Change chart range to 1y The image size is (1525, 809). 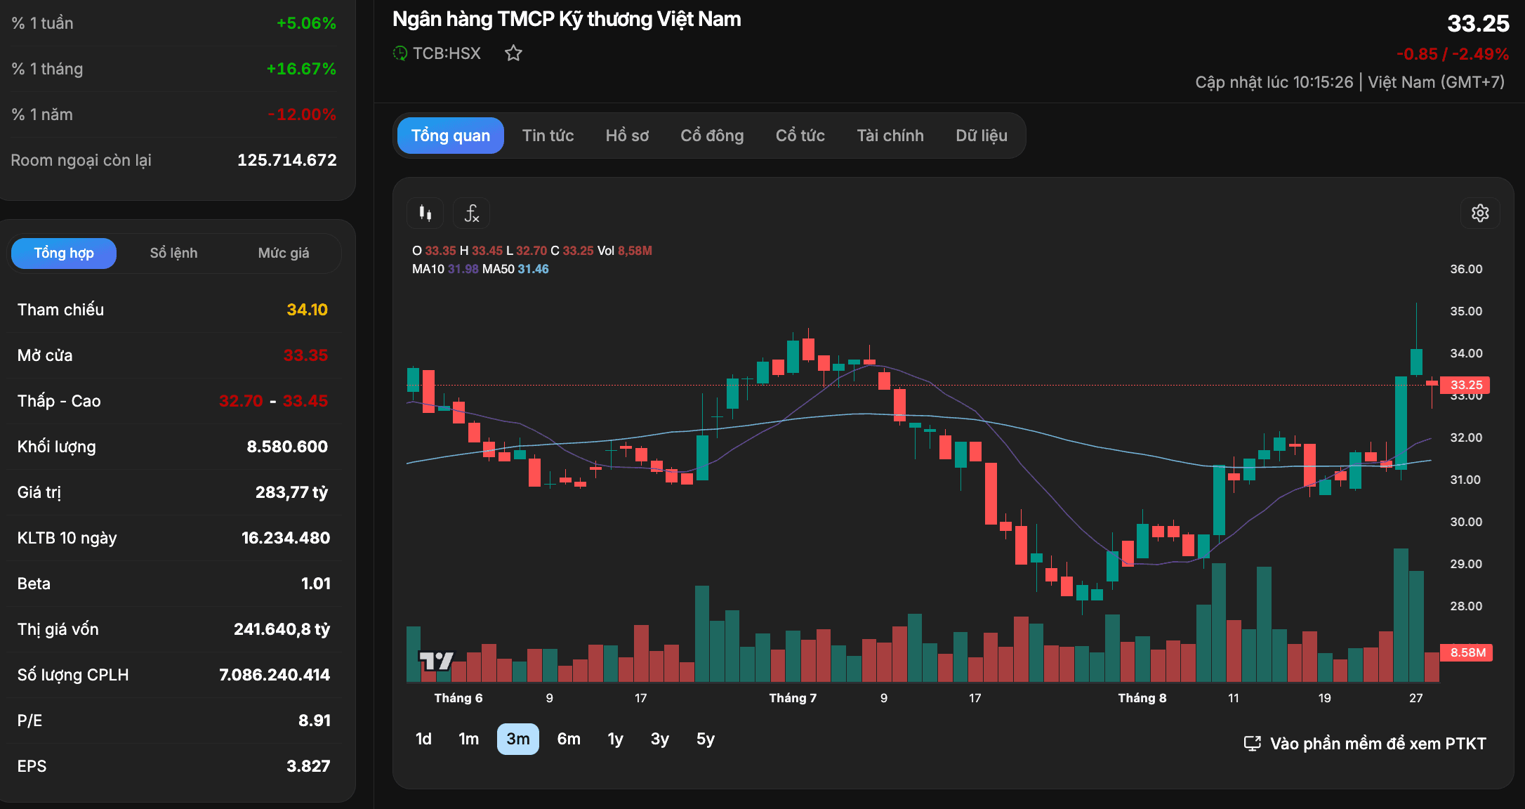(x=615, y=739)
